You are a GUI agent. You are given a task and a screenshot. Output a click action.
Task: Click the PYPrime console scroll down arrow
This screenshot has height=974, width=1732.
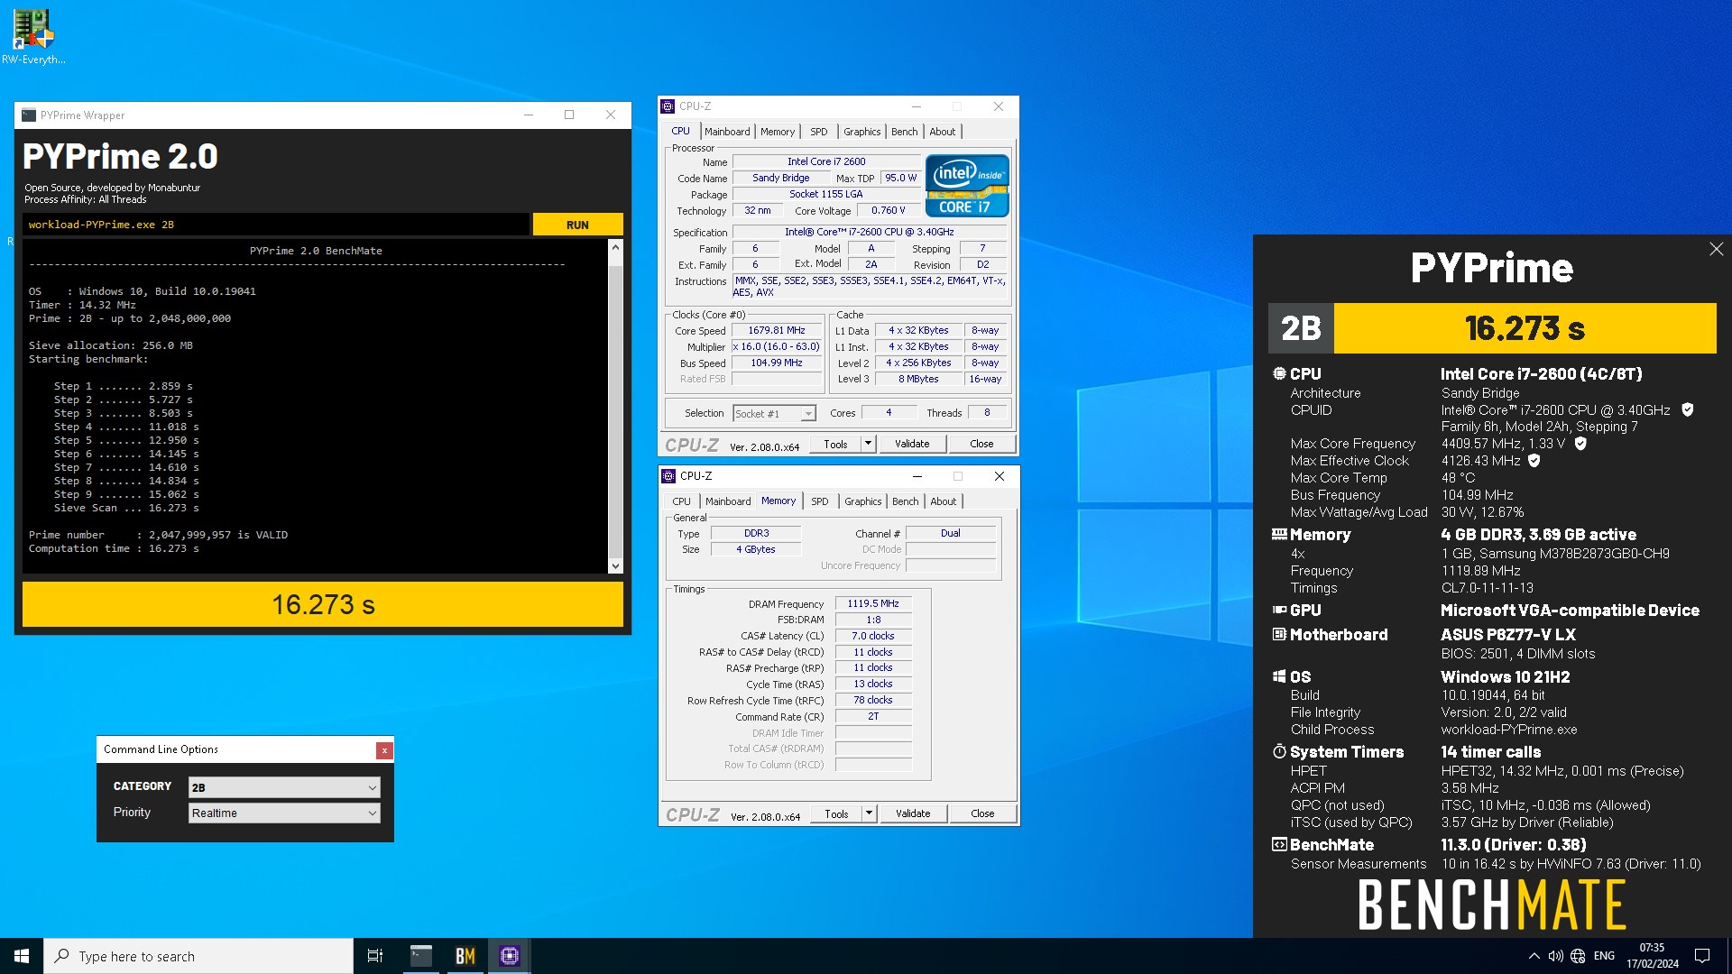click(615, 566)
